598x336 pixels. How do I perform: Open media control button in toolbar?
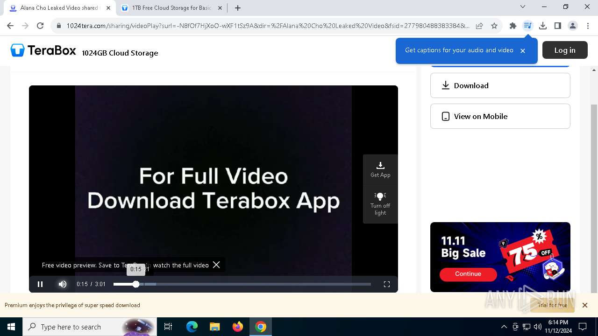click(528, 26)
